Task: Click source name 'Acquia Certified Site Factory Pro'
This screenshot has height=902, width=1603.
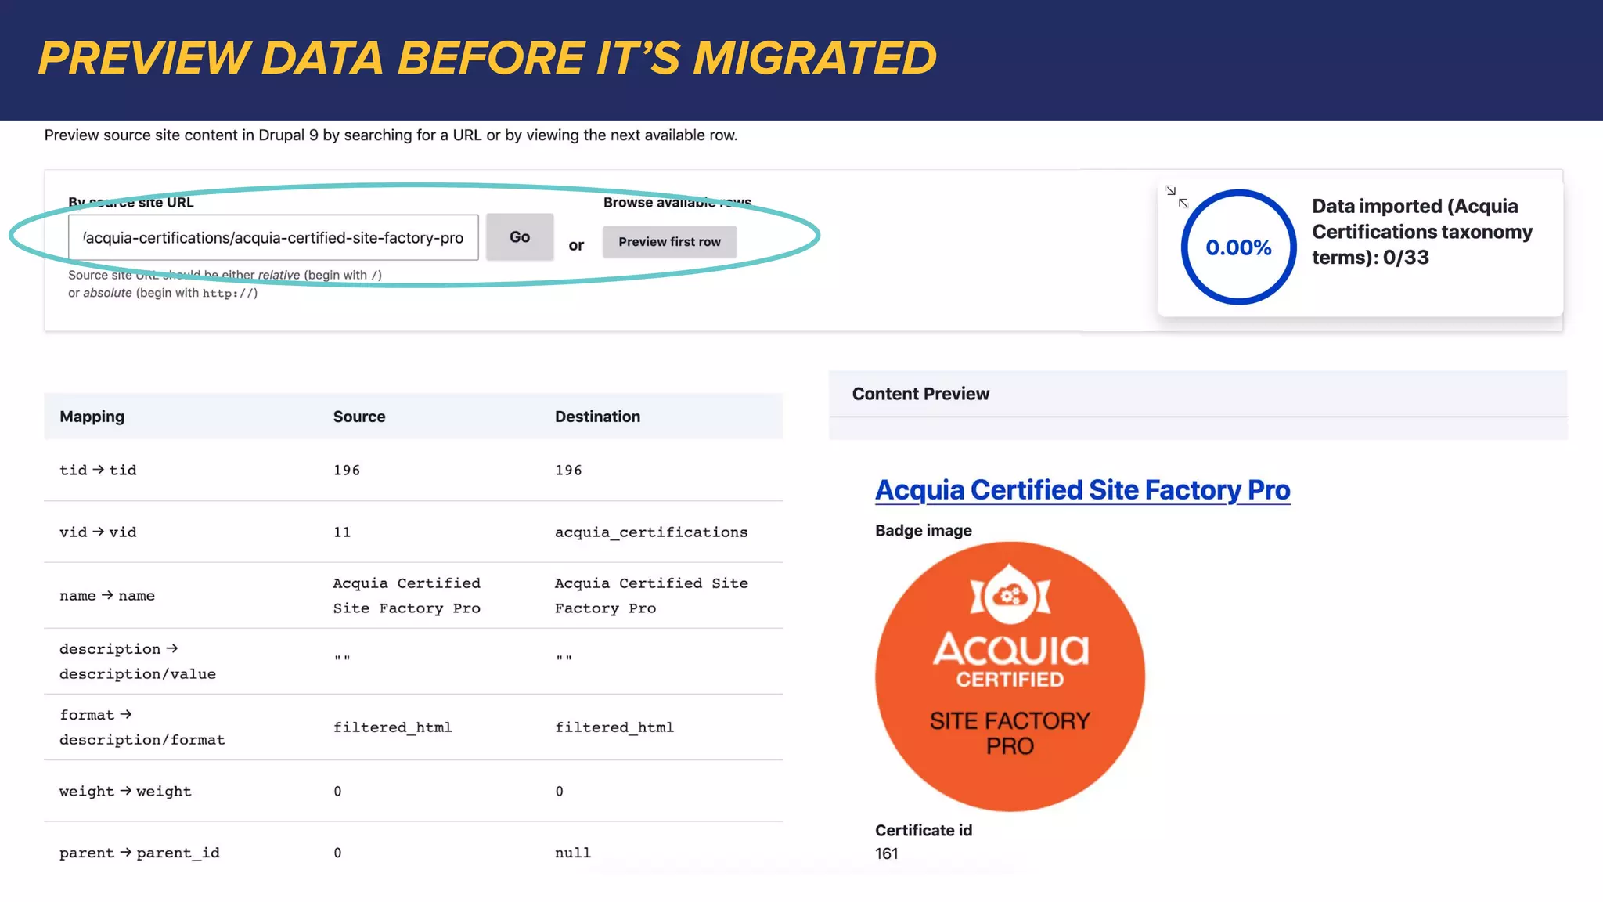Action: point(406,596)
